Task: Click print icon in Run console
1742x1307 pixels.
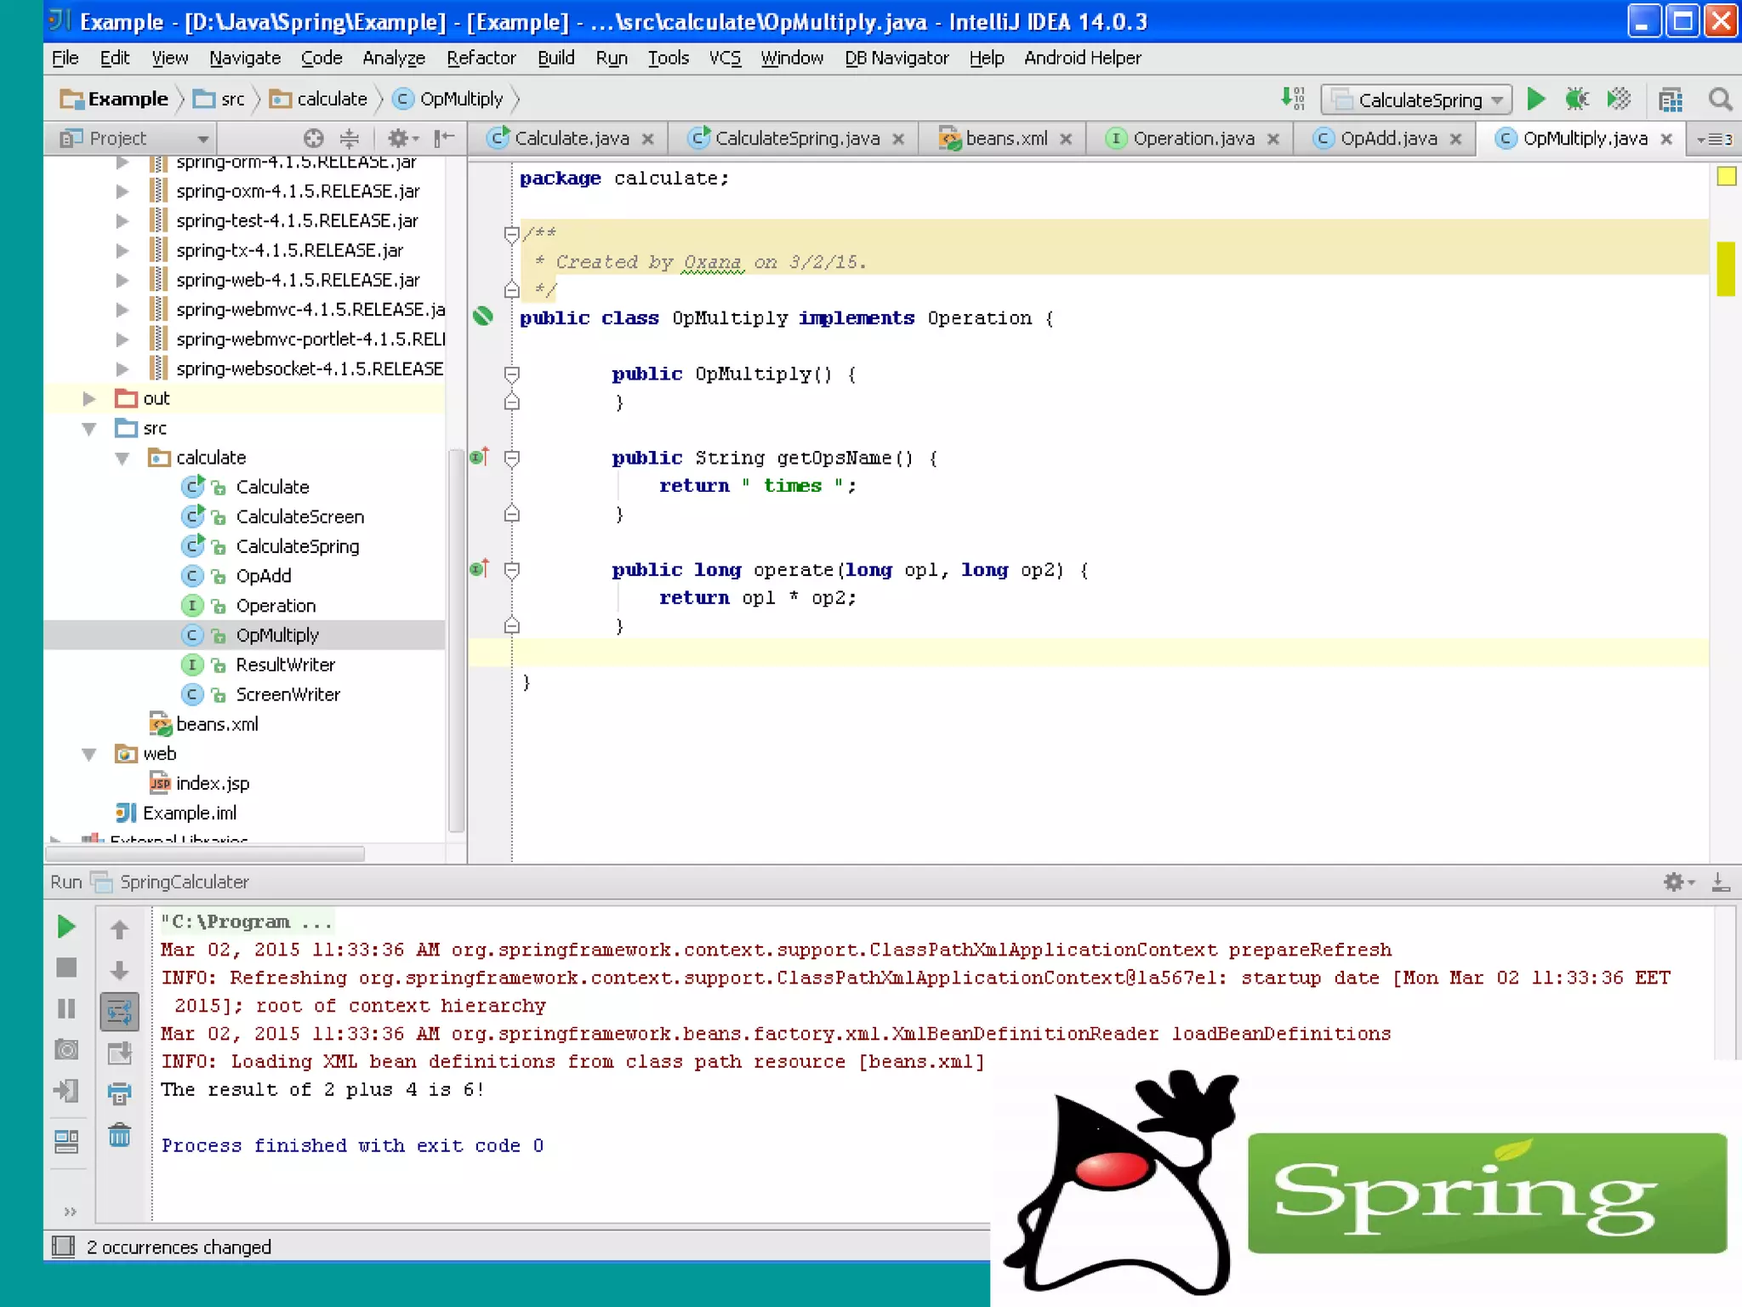Action: (119, 1093)
